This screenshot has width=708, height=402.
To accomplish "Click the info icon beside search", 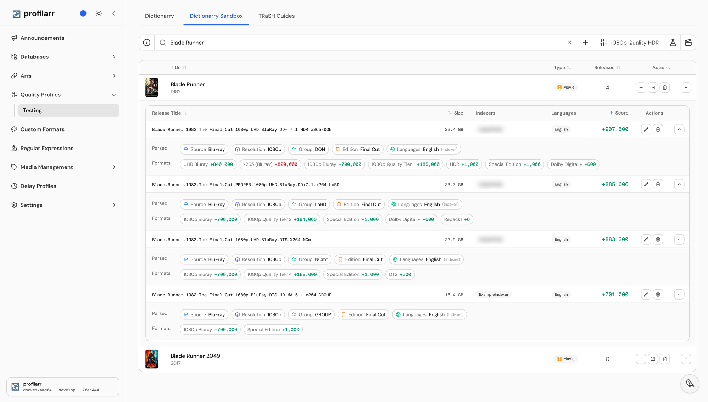I will click(146, 43).
